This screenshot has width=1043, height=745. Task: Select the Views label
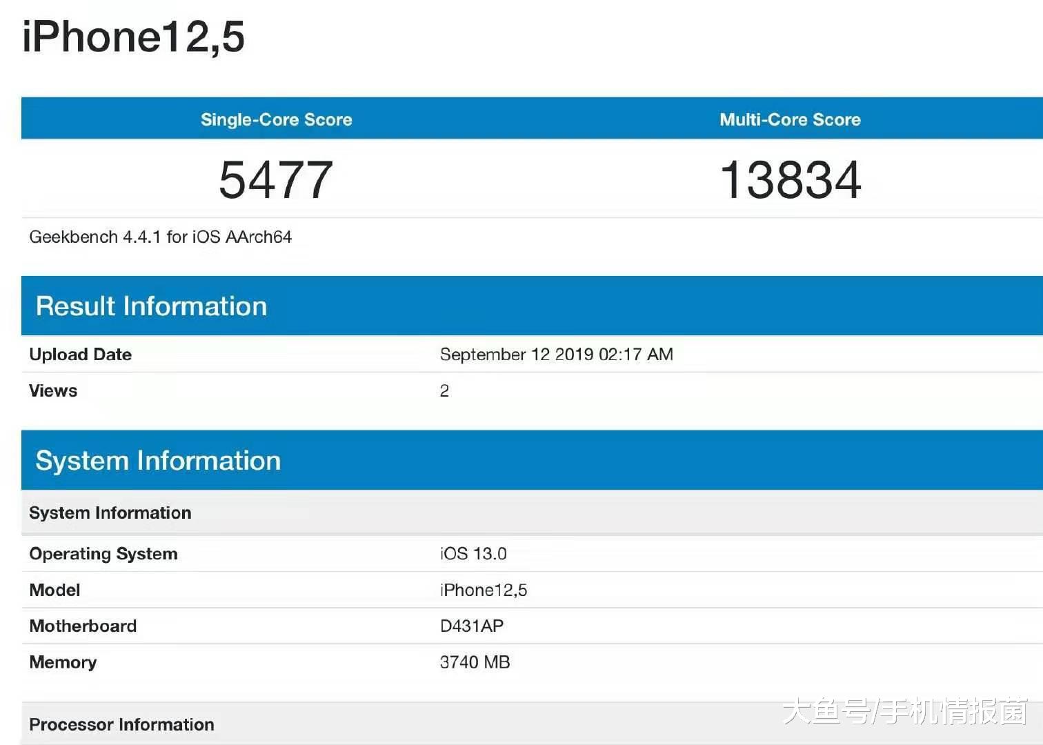tap(53, 390)
